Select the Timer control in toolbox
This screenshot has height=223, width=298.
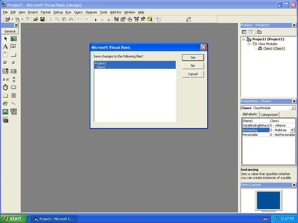pos(6,87)
